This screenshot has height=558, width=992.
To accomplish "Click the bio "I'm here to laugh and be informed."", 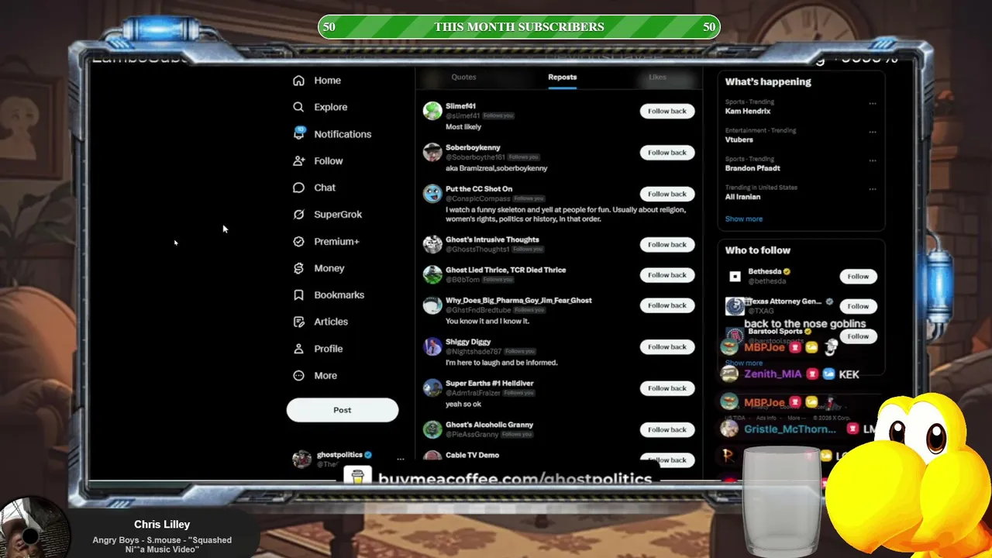I will point(501,363).
